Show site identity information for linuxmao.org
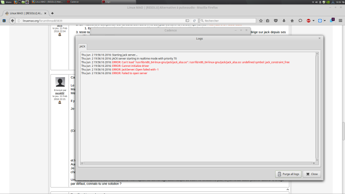Screen dimensions: 345x194 [x=19, y=21]
